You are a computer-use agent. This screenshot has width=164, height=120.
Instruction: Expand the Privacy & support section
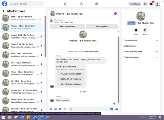[141, 57]
